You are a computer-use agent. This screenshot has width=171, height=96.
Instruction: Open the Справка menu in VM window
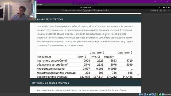point(39,5)
